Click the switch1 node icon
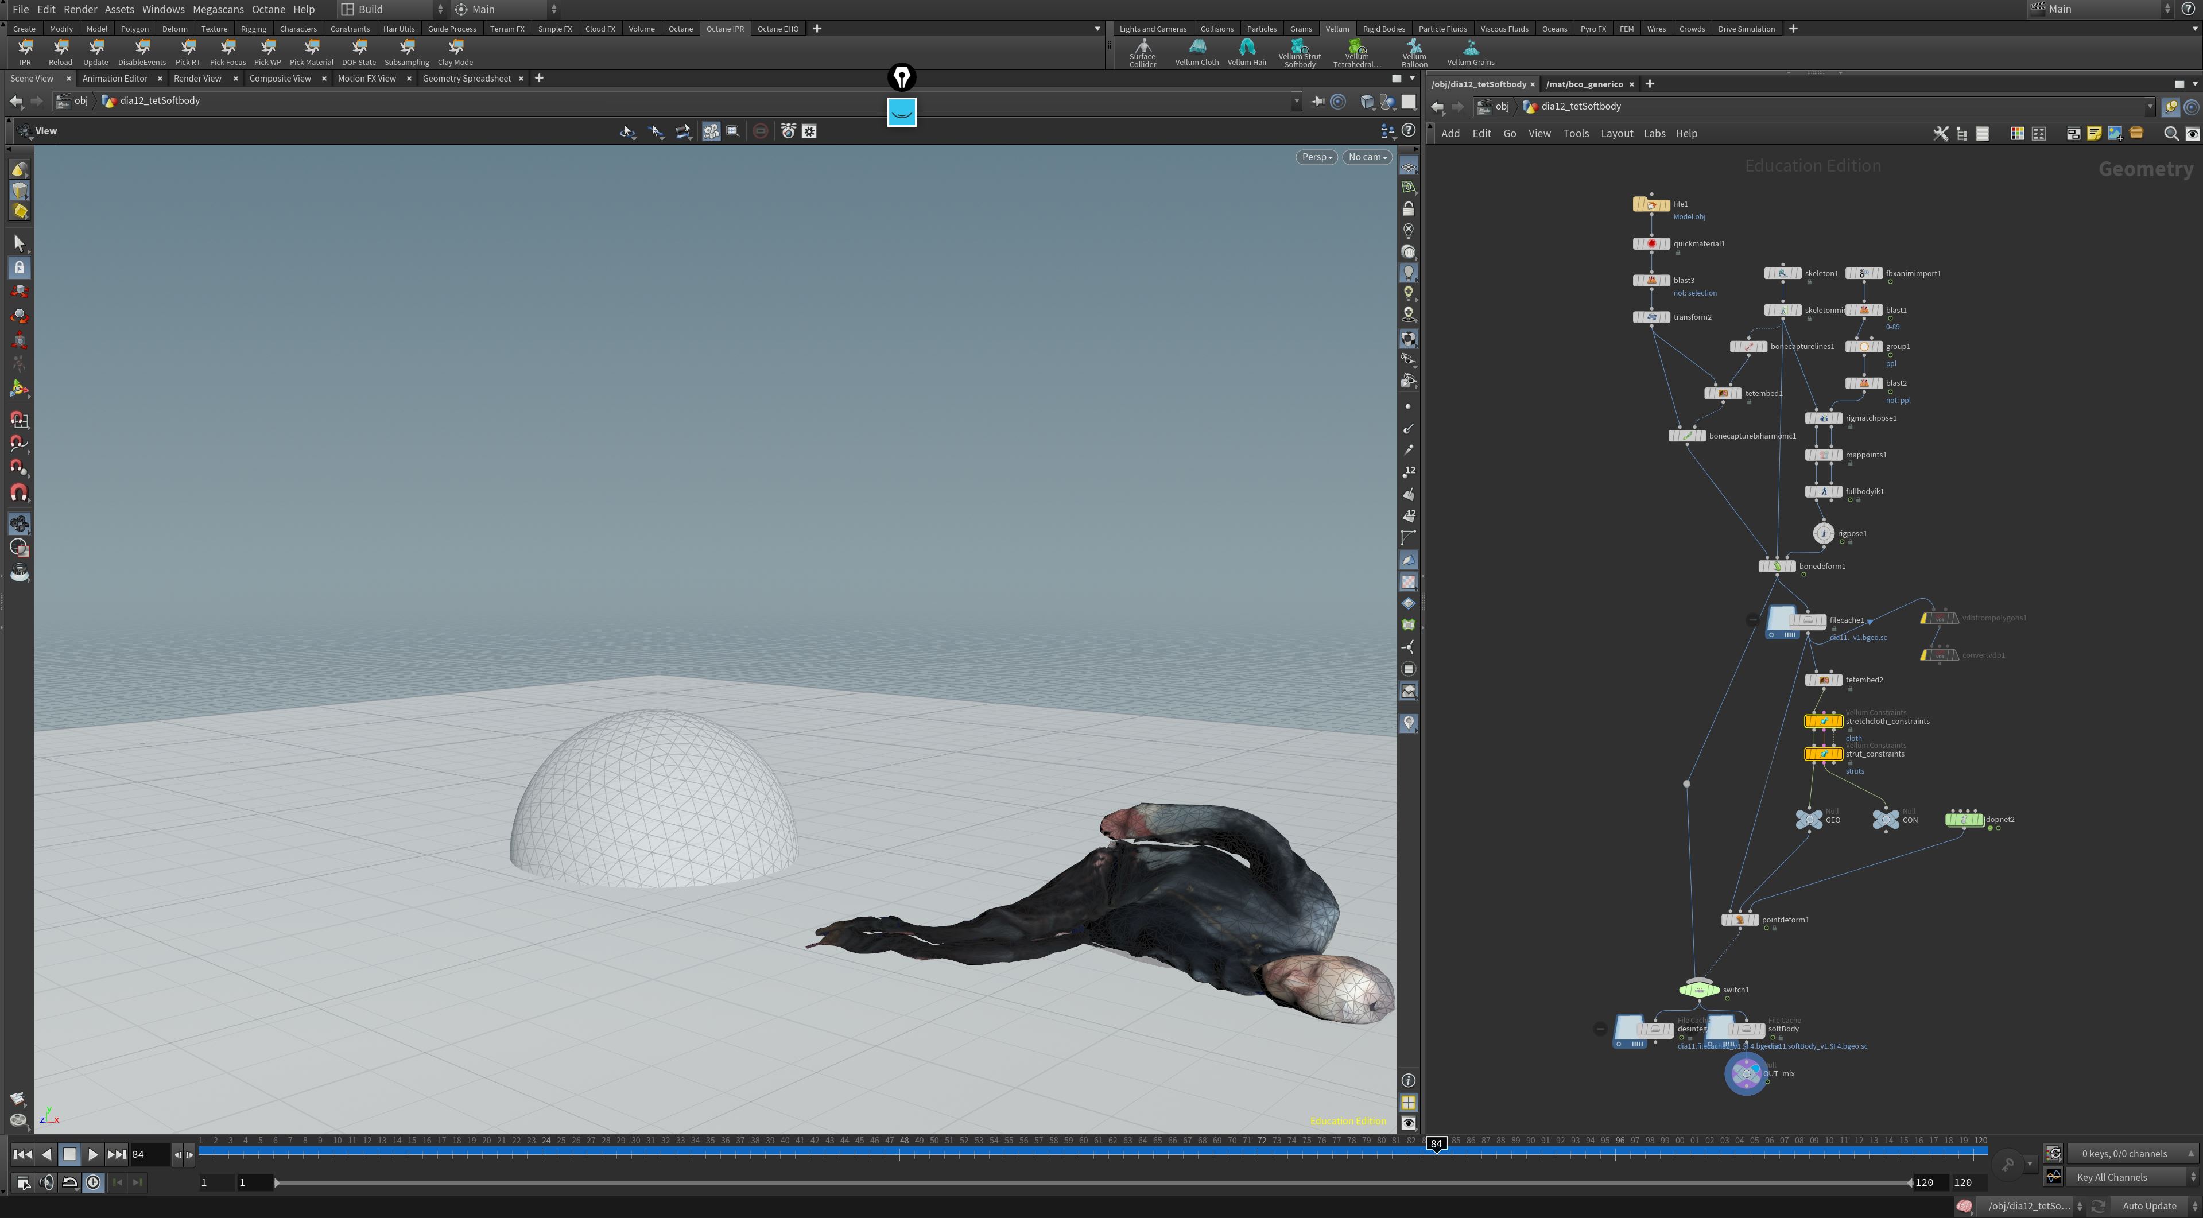 pos(1698,990)
